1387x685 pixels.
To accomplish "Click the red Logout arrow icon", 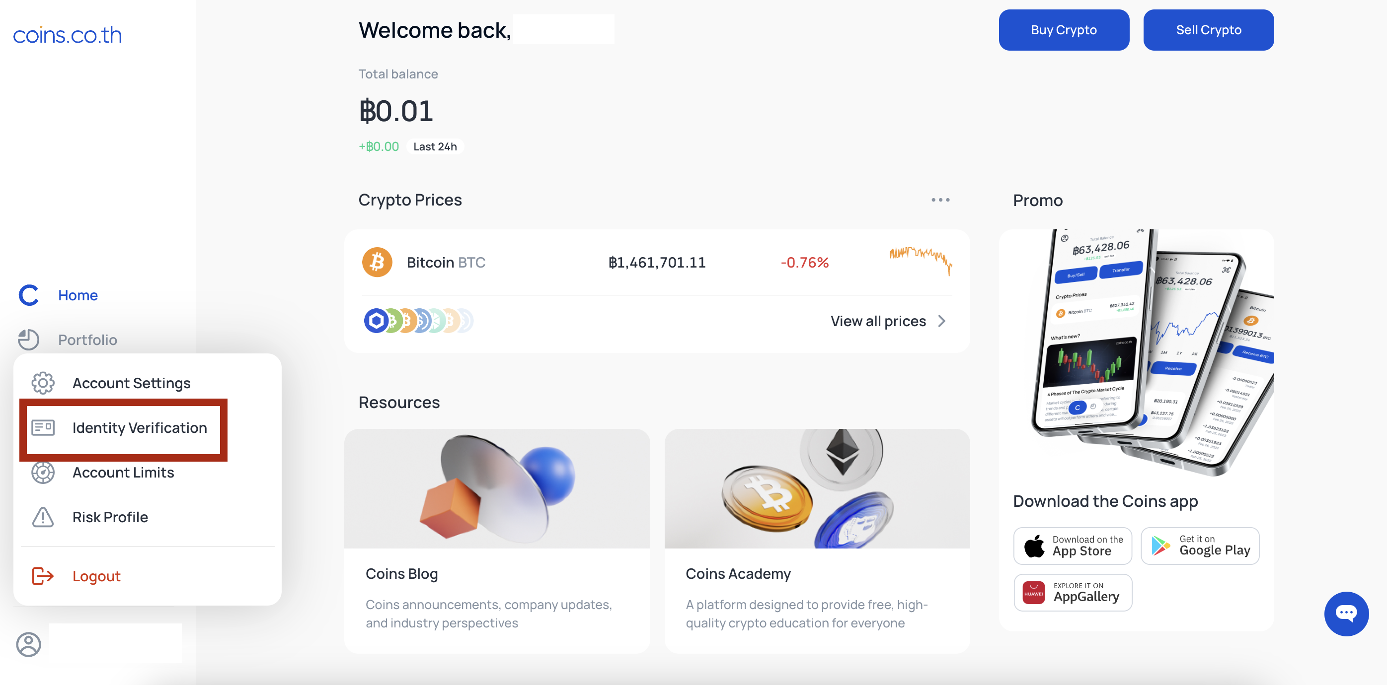I will coord(43,576).
